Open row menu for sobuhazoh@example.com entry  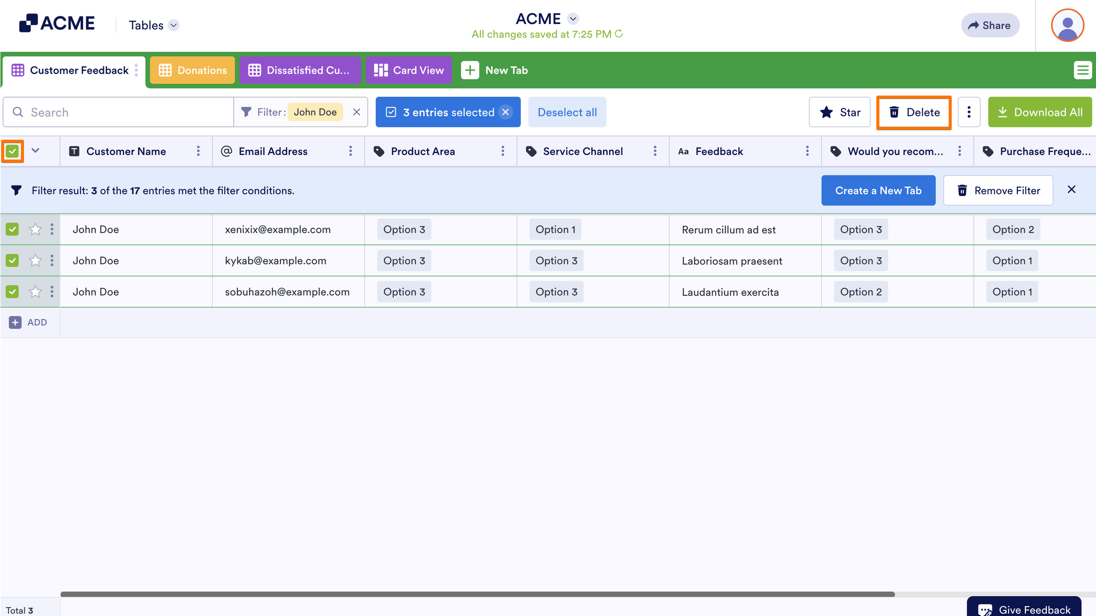click(x=52, y=292)
